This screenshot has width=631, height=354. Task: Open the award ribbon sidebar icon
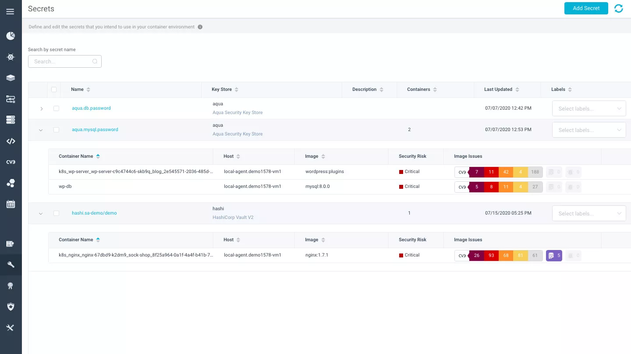[11, 285]
